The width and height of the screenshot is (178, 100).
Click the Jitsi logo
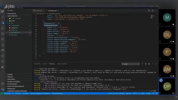pyautogui.click(x=9, y=7)
